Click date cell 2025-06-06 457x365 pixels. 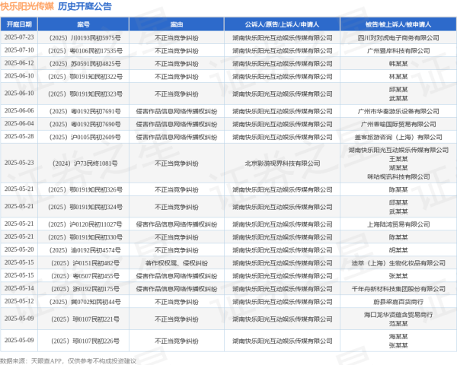(x=19, y=110)
